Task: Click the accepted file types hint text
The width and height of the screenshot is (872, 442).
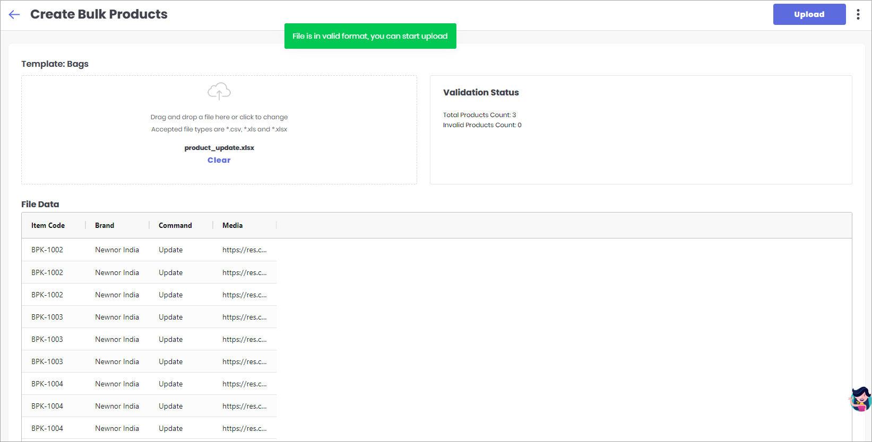Action: pos(219,129)
